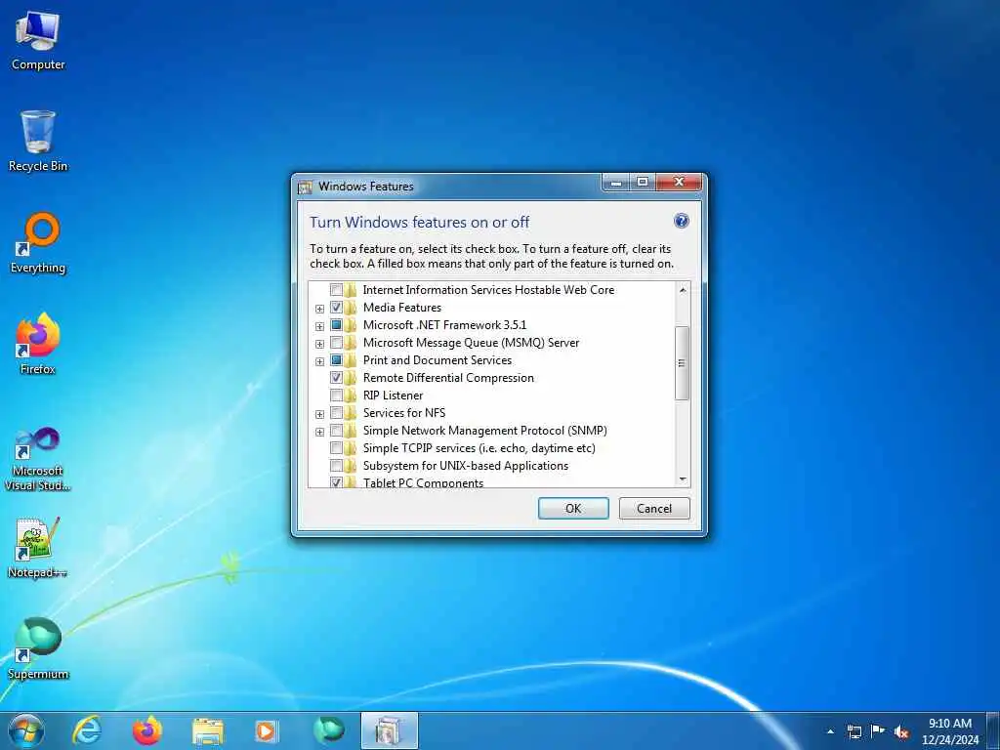1000x750 pixels.
Task: Minimize the Windows Features dialog
Action: pyautogui.click(x=616, y=183)
